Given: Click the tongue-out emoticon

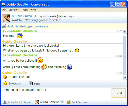Looking at the screenshot, I should pyautogui.click(x=40, y=60).
